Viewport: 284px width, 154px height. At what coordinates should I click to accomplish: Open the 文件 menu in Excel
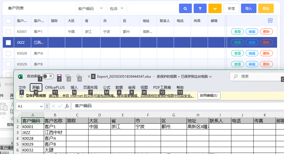[22, 87]
